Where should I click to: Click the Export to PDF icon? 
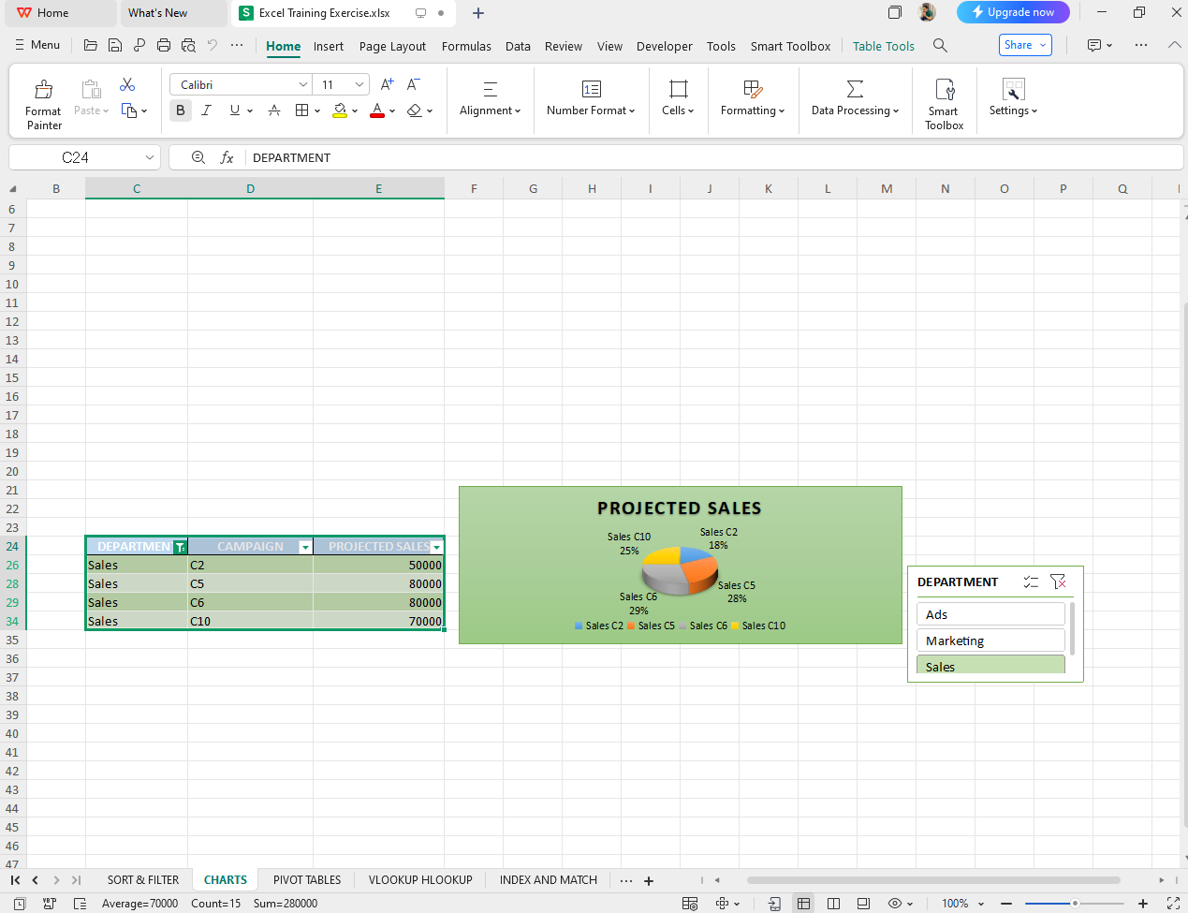[x=139, y=45]
